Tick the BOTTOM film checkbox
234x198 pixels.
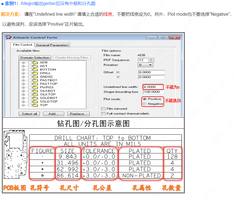(x=30, y=70)
